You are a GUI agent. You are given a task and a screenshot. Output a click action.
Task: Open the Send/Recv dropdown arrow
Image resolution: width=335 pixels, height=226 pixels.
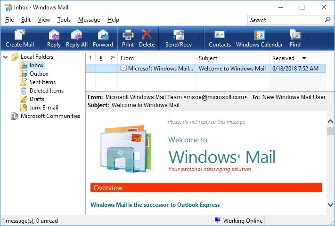pos(199,39)
